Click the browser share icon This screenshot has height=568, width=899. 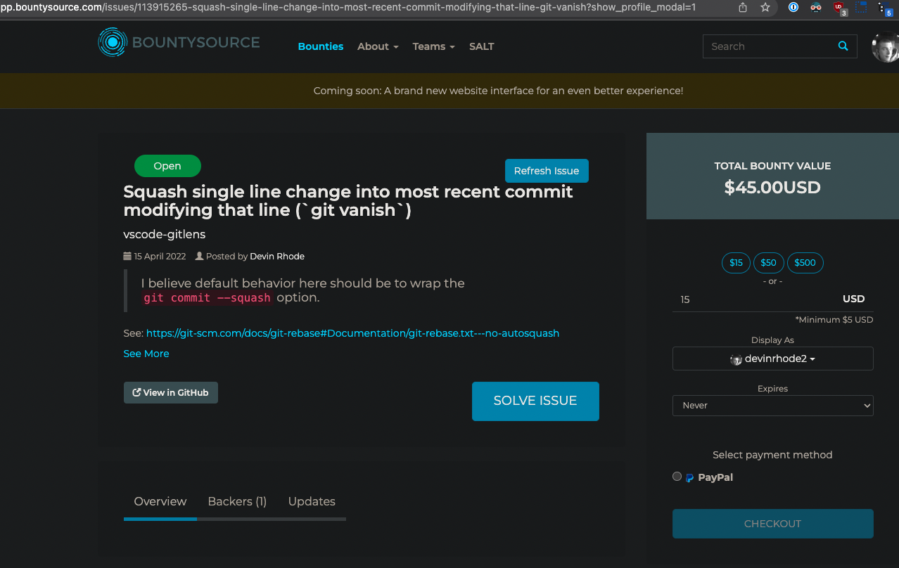point(743,8)
